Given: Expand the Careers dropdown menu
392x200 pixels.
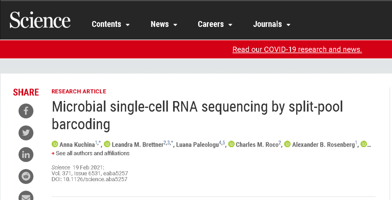Looking at the screenshot, I should tap(215, 24).
